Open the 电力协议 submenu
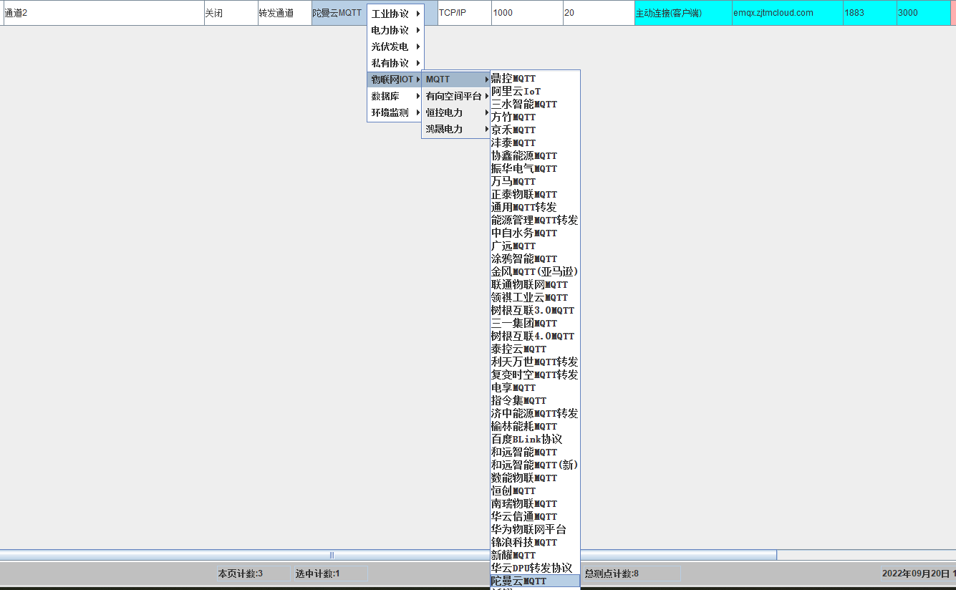Viewport: 956px width, 590px height. [x=395, y=30]
